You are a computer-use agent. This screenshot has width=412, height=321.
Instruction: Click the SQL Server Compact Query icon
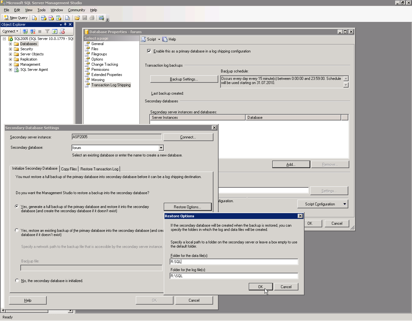pyautogui.click(x=68, y=18)
